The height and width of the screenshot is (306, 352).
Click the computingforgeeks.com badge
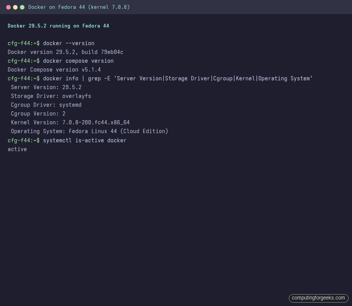[x=318, y=298]
